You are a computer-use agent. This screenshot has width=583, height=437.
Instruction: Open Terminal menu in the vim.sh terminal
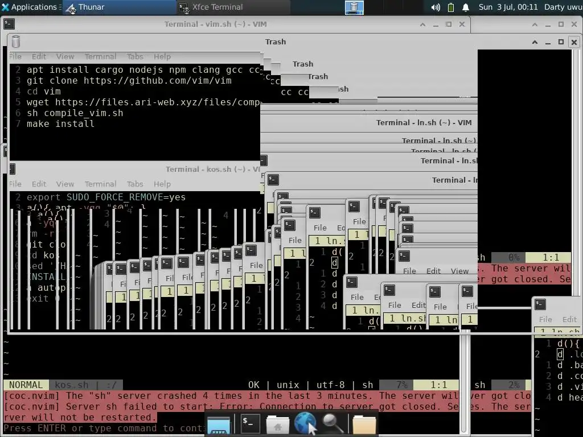click(x=100, y=56)
